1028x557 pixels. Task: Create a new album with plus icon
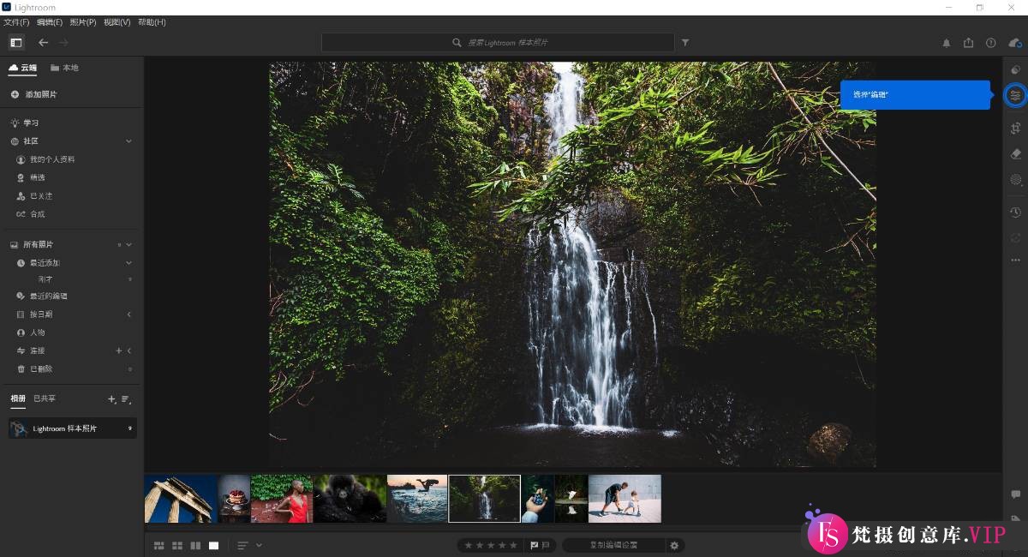111,399
